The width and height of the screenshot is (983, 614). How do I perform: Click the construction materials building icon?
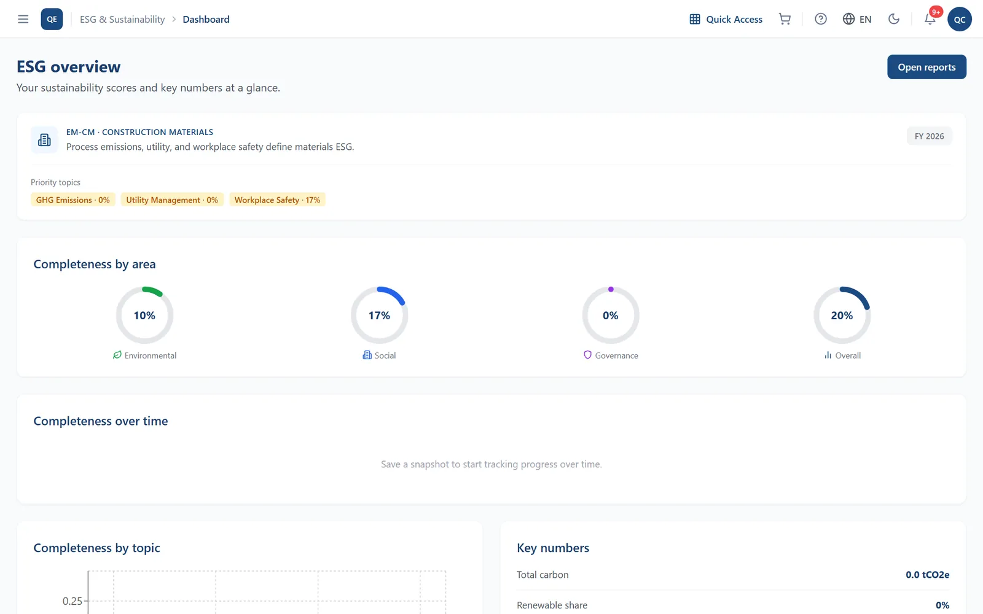(44, 140)
